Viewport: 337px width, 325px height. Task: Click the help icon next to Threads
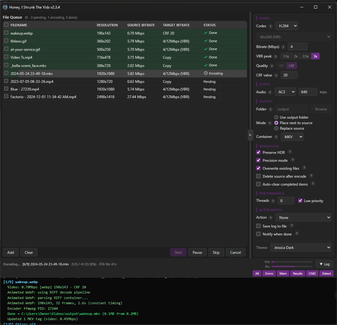(x=273, y=201)
